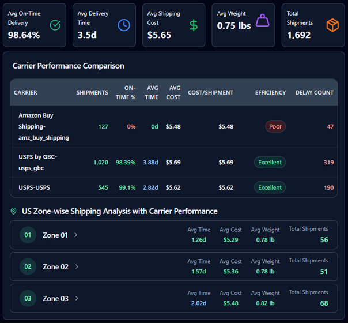The height and width of the screenshot is (323, 348).
Task: Click the Carrier Performance Comparison heading
Action: coord(69,66)
